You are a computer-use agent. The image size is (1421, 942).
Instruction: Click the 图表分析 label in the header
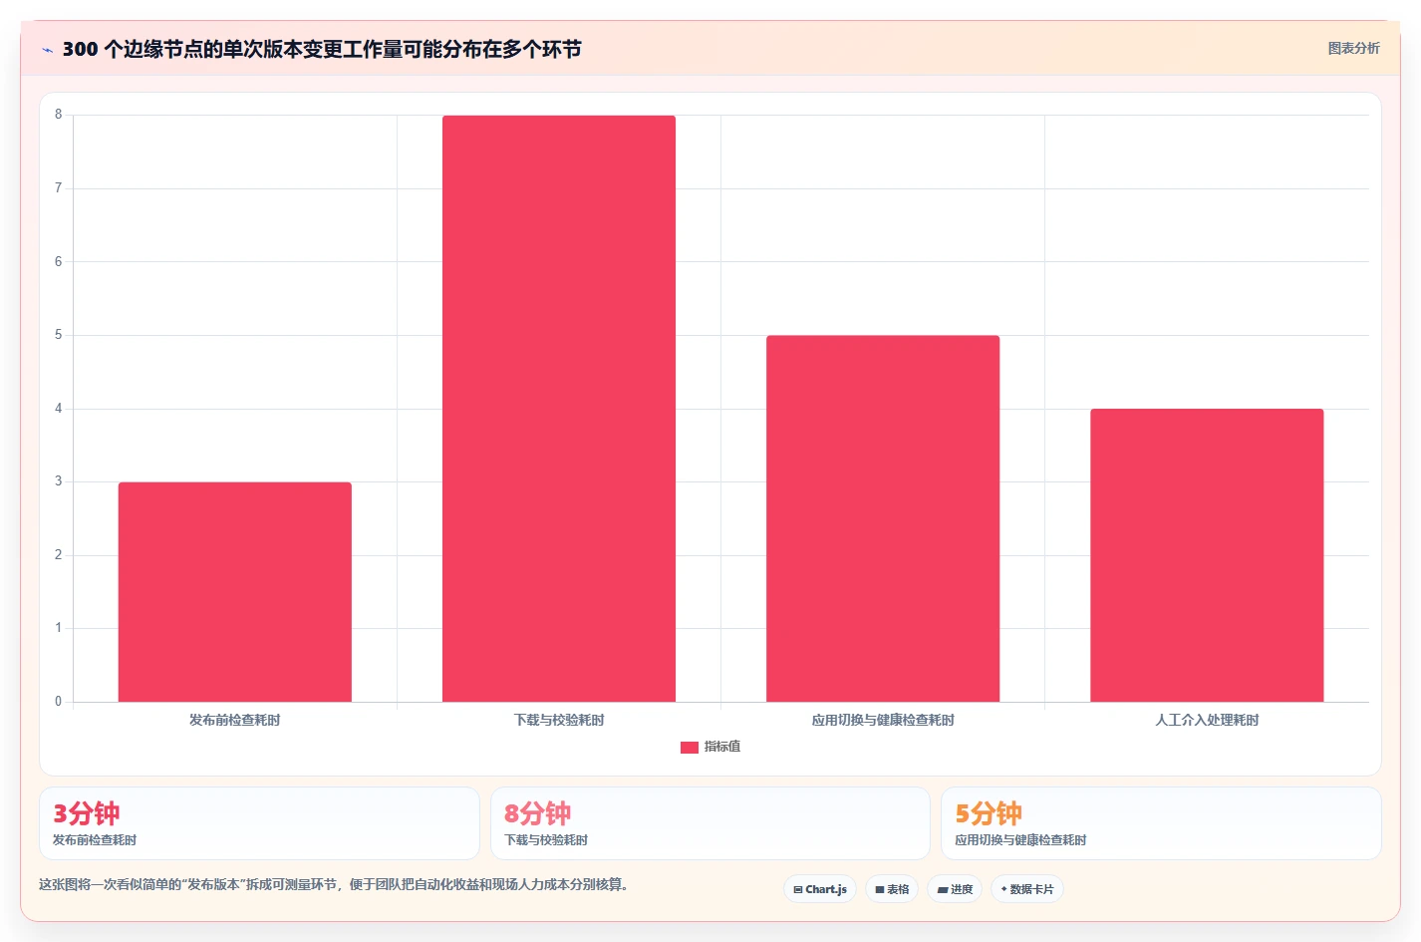pyautogui.click(x=1353, y=48)
